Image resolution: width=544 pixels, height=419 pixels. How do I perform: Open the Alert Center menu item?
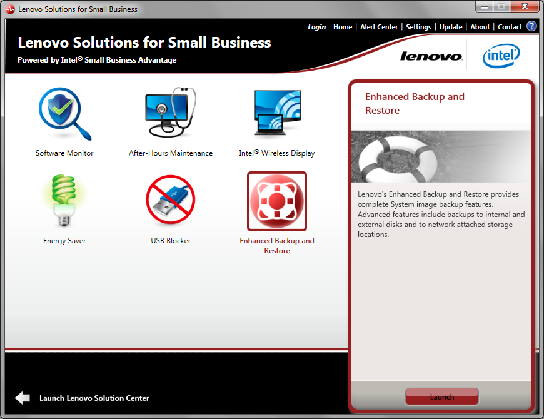pyautogui.click(x=379, y=27)
